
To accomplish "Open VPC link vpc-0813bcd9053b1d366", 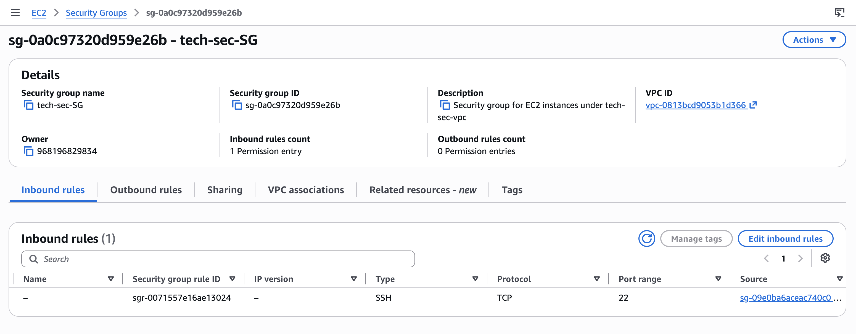I will click(x=701, y=105).
